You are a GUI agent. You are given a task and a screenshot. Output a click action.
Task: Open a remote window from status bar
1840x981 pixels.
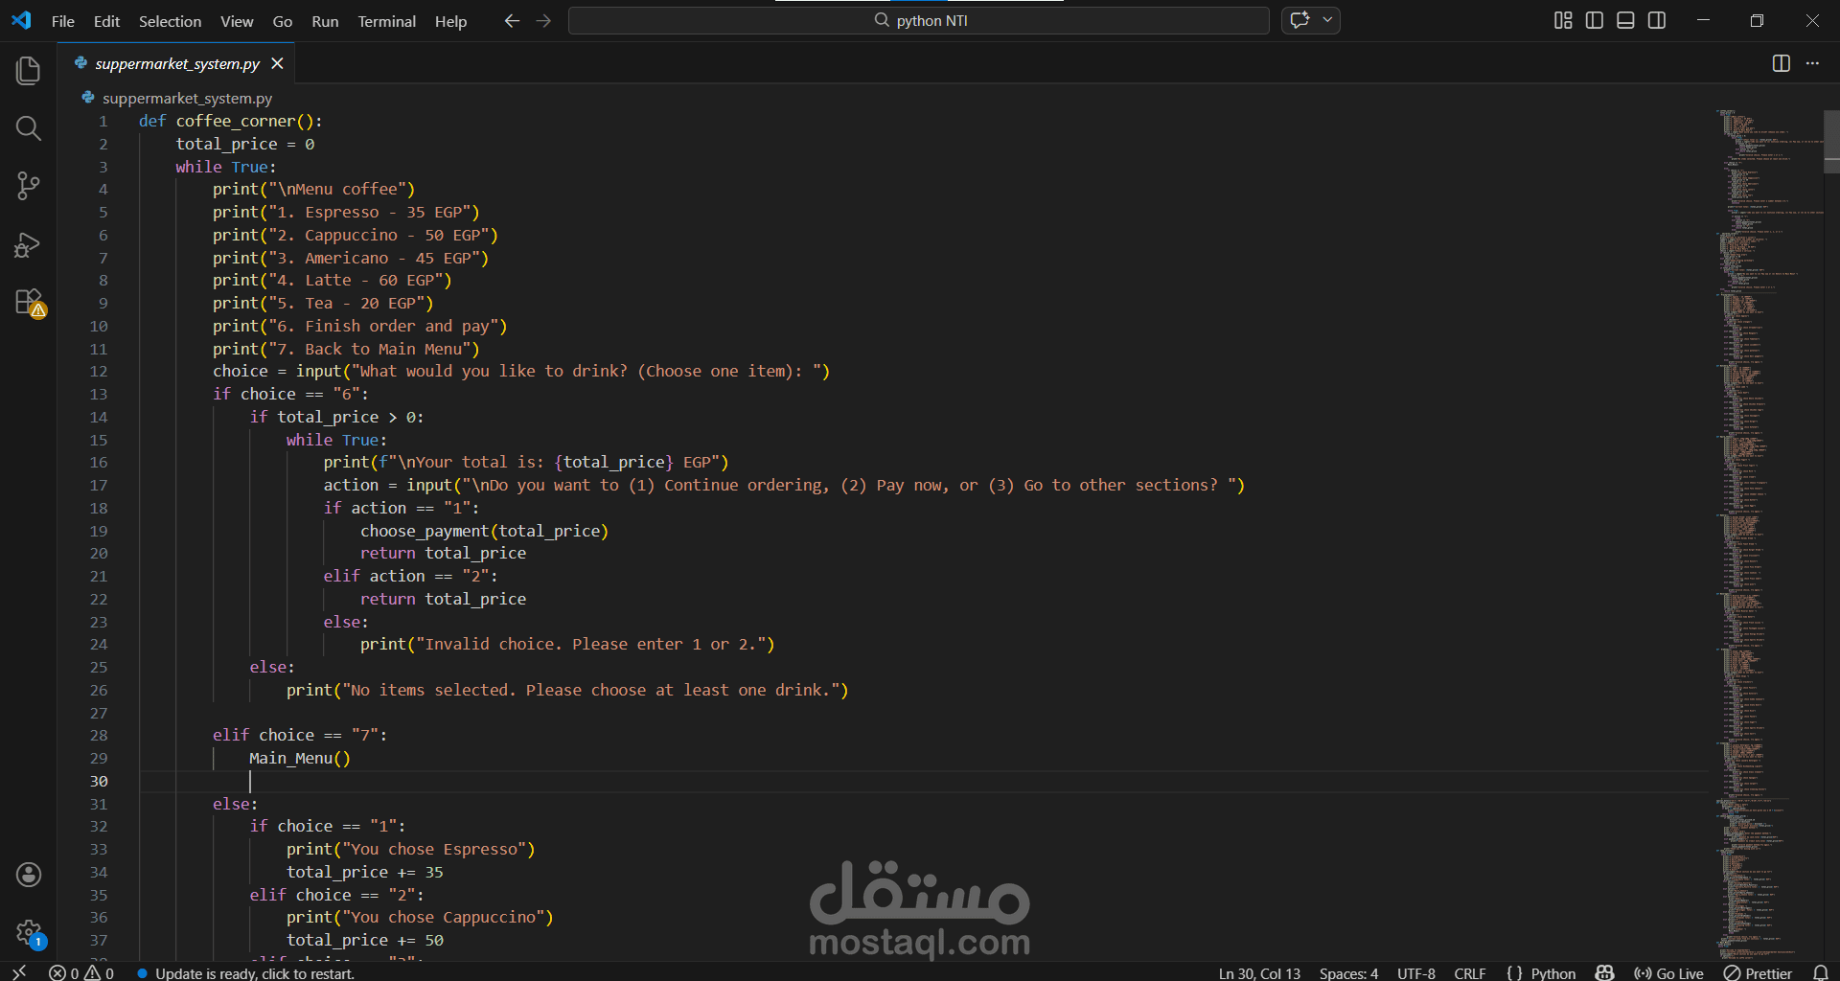(x=18, y=972)
